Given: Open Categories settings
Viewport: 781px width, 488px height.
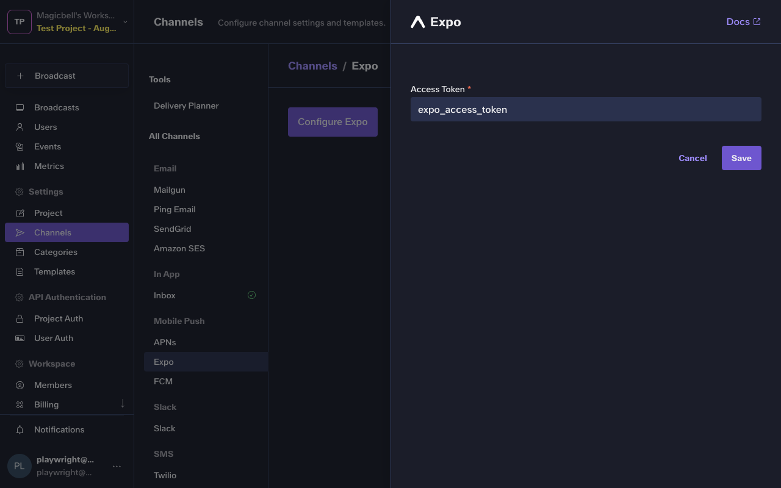Looking at the screenshot, I should tap(67, 252).
